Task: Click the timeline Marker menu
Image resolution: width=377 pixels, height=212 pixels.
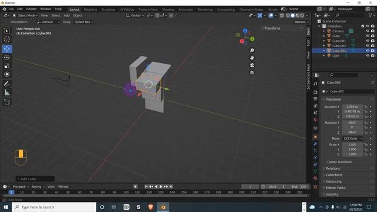Action: [63, 187]
